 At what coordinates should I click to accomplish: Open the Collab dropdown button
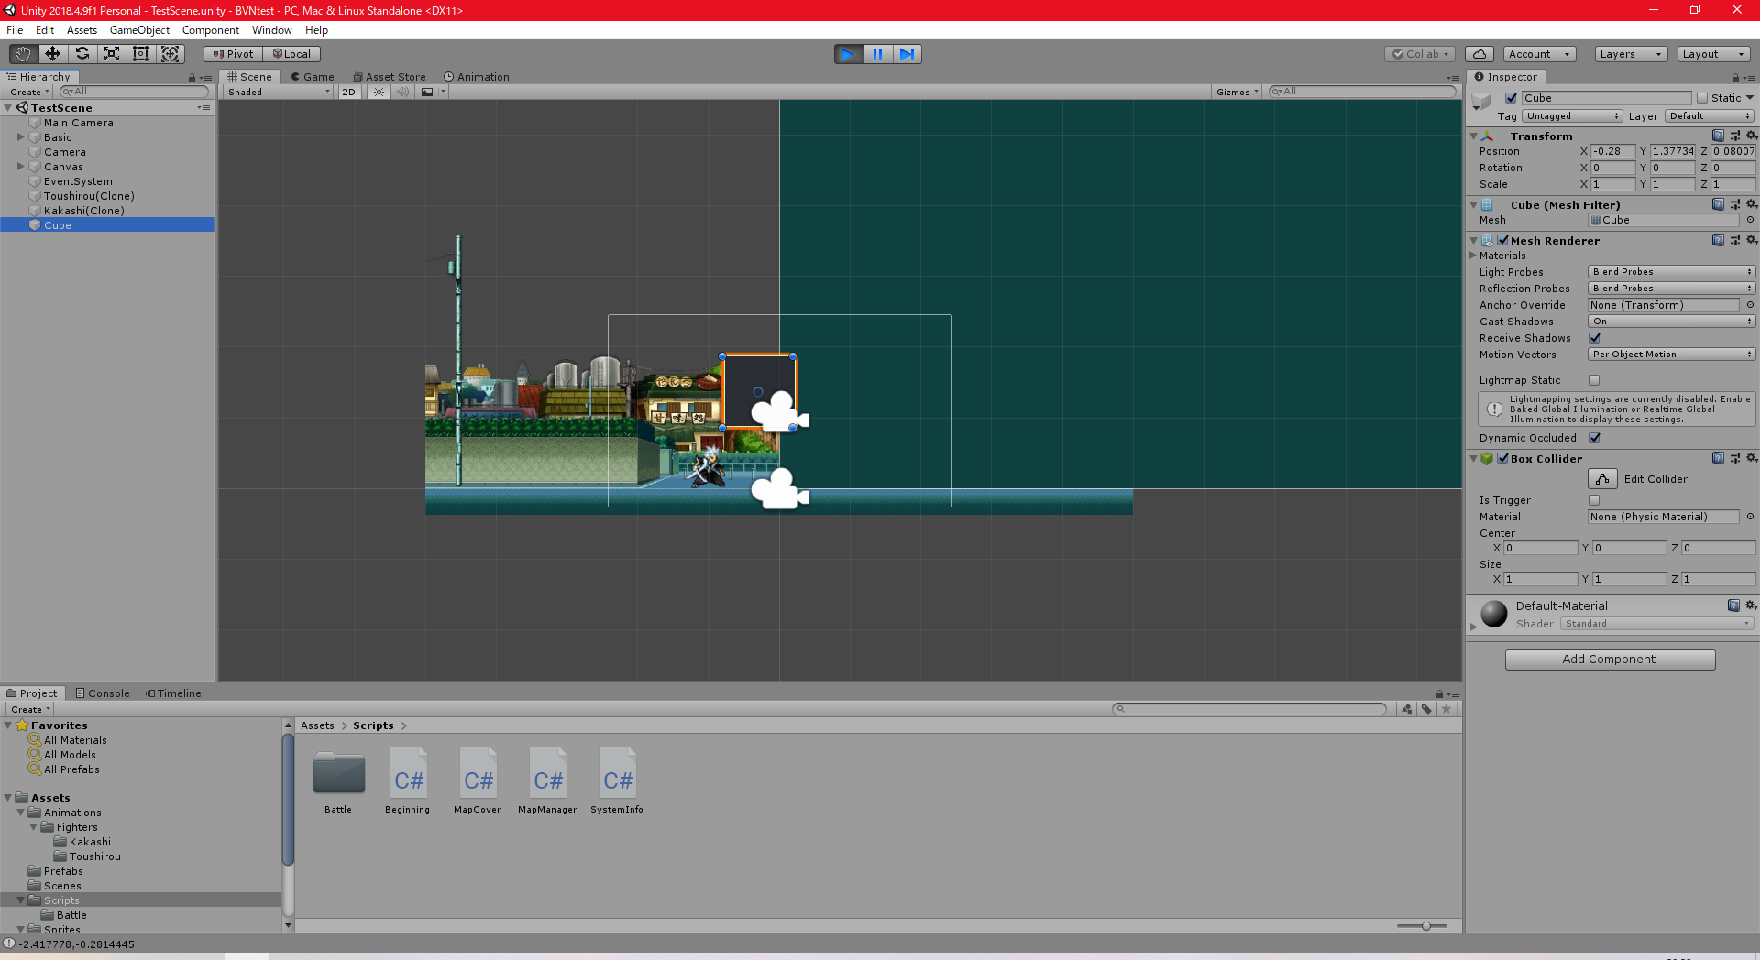1420,54
